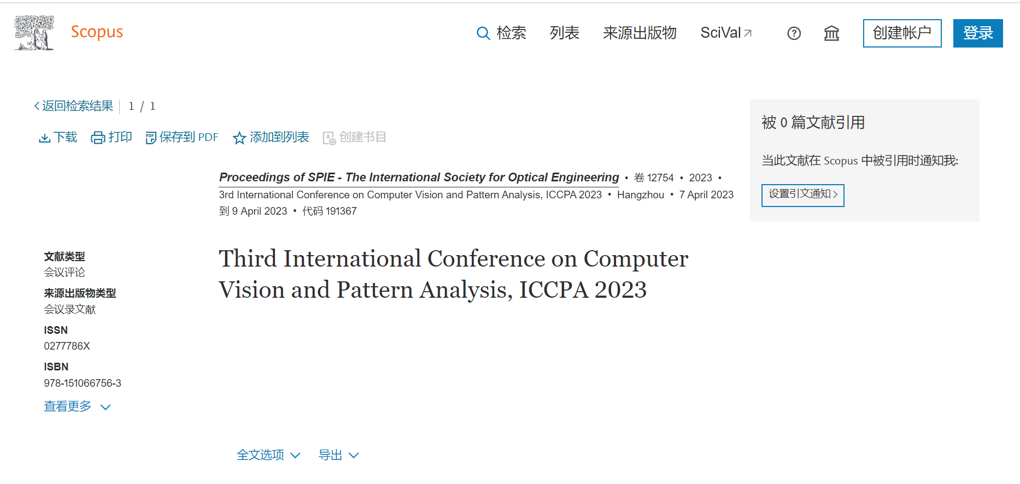The image size is (1020, 484).
Task: Click the Hangzhou location text
Action: point(640,195)
